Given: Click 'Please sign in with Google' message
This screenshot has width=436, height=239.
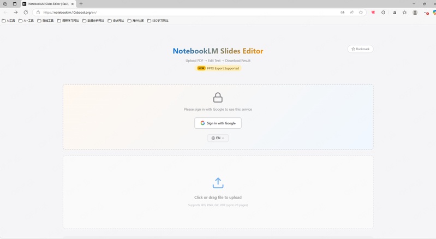Looking at the screenshot, I should [218, 110].
